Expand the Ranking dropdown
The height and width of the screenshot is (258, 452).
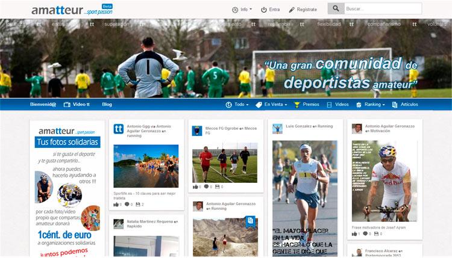pos(374,105)
